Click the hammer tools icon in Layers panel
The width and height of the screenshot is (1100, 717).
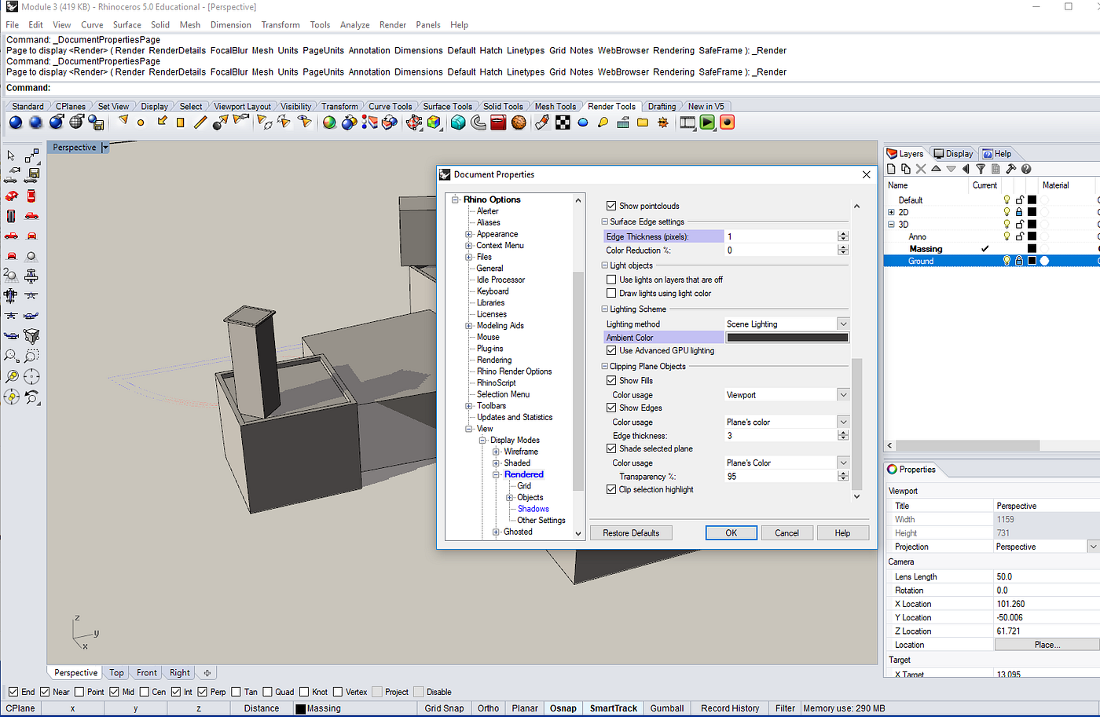pos(1010,169)
